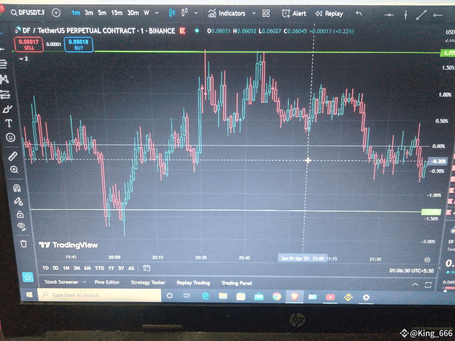Select the Measure ruler tool
This screenshot has height=341, width=455.
tap(13, 156)
